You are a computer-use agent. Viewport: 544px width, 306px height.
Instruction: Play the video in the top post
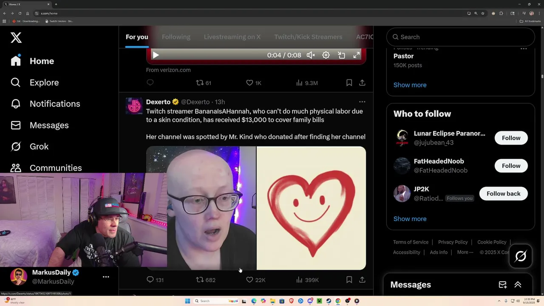(x=156, y=55)
